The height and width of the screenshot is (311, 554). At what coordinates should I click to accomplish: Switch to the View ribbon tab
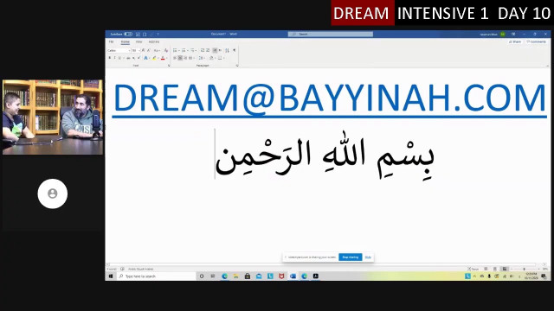tap(138, 41)
